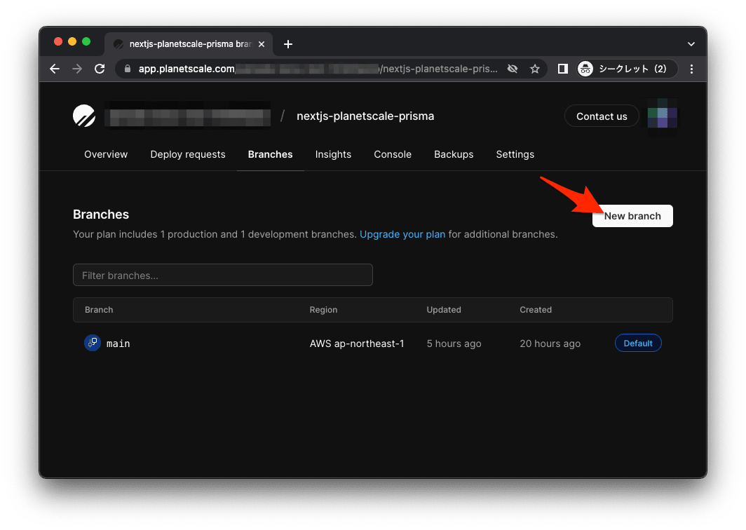Viewport: 746px width, 530px height.
Task: Open the Overview tab
Action: [x=106, y=155]
